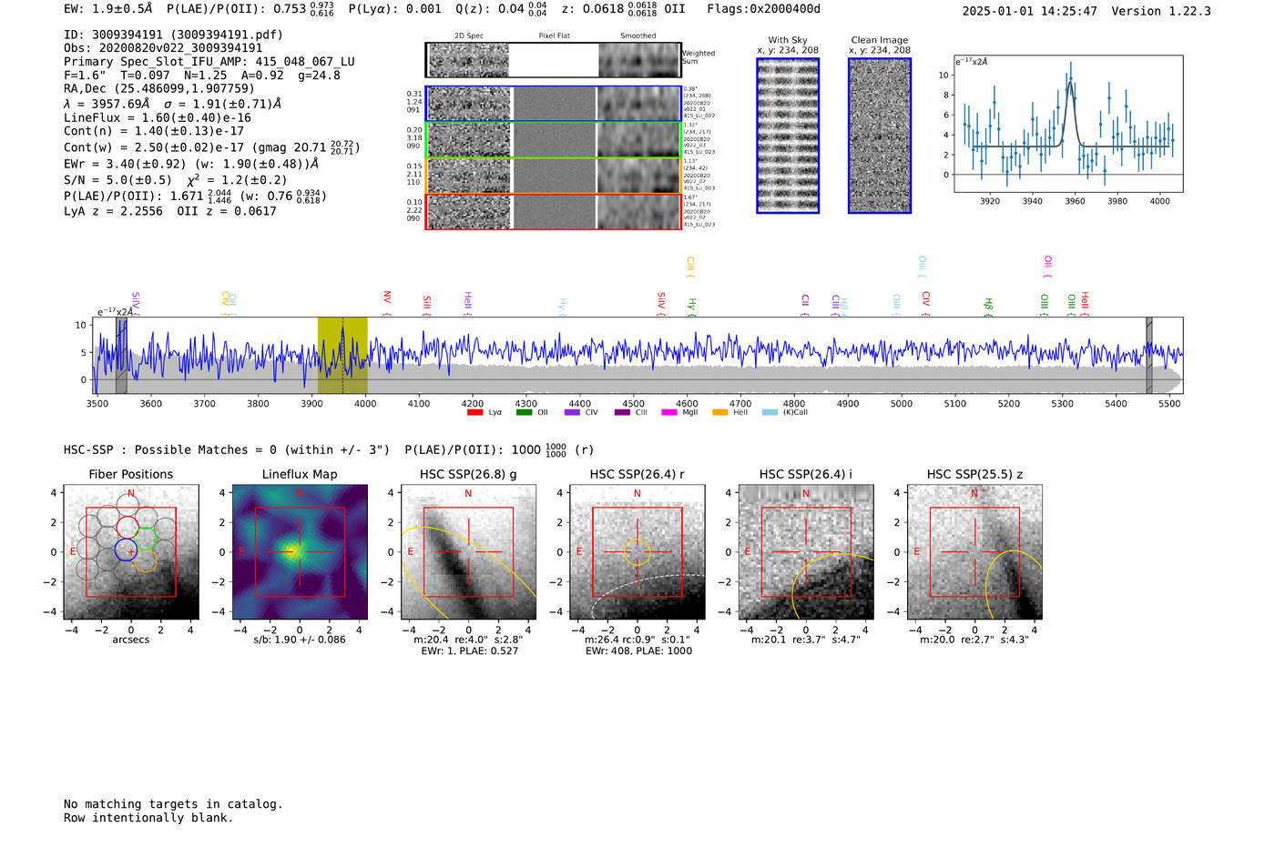1275x867 pixels.
Task: Click 'No matching targets in catalog.' text
Action: click(x=173, y=804)
